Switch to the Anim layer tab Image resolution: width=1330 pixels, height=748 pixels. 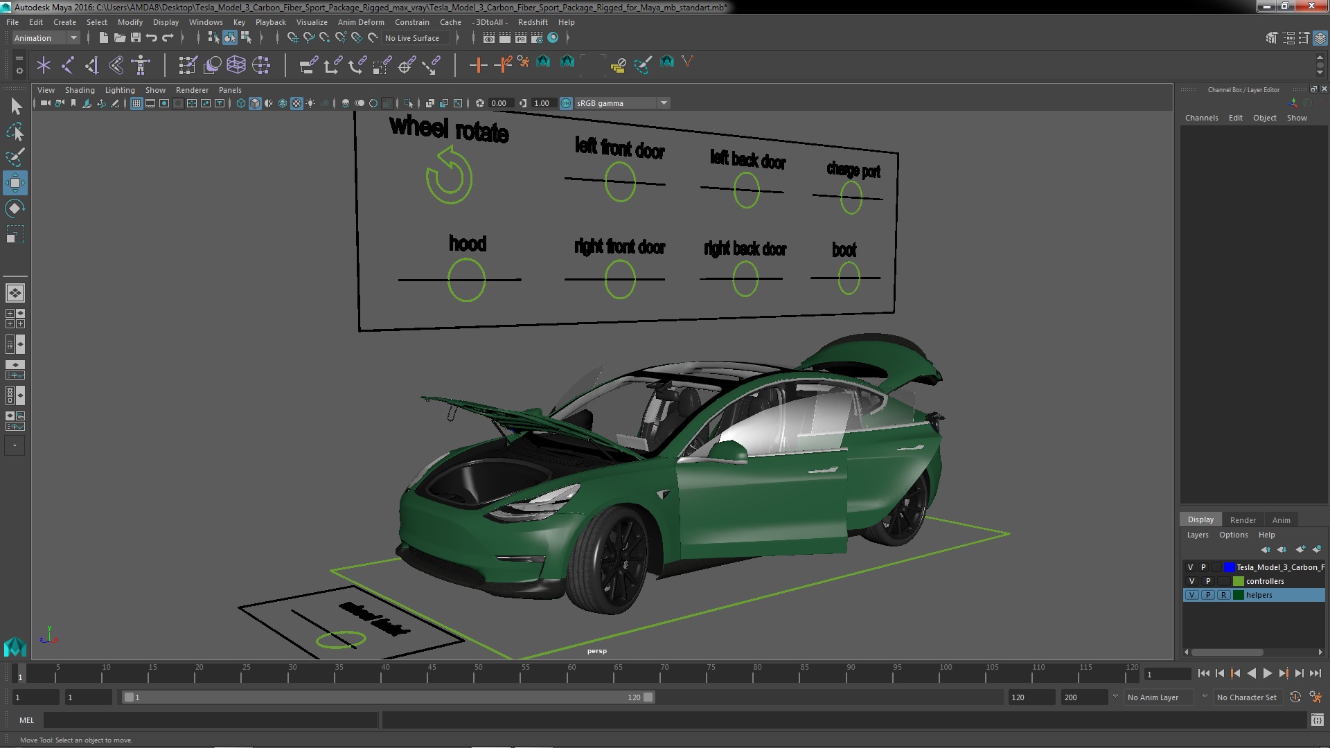[x=1281, y=520]
